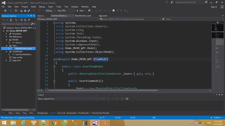Click the Sync with Active Document icon

[21, 20]
